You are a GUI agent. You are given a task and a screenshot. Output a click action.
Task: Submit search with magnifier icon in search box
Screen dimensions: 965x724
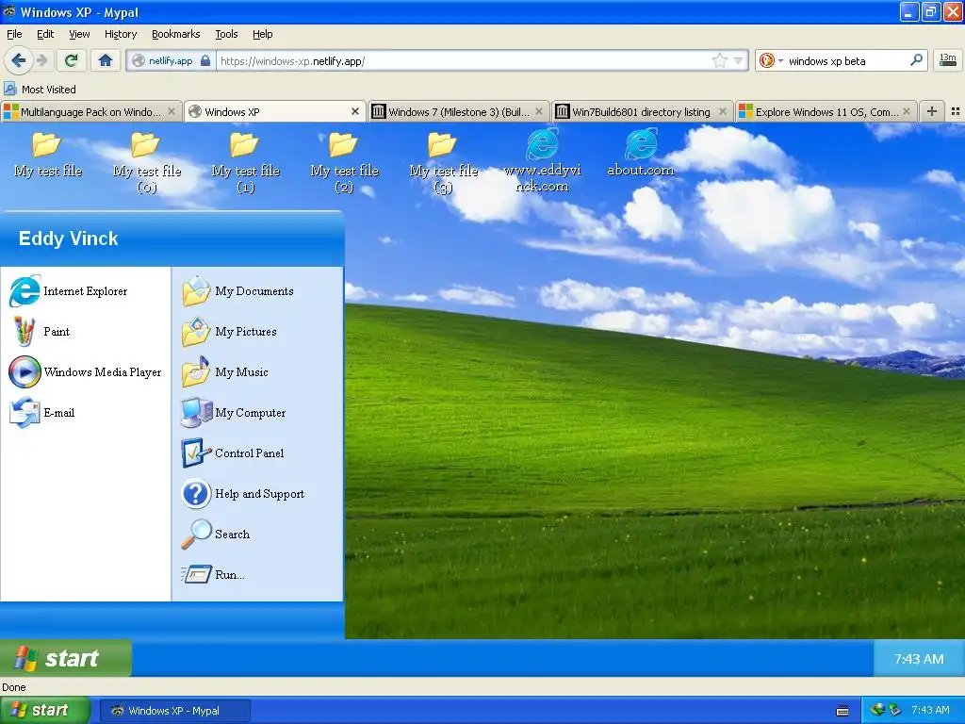916,60
